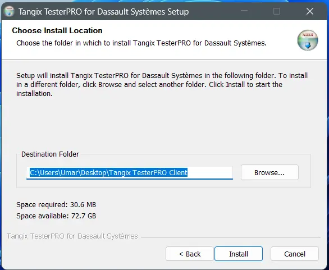Close the setup window
Viewport: 329px width, 270px height.
click(310, 11)
